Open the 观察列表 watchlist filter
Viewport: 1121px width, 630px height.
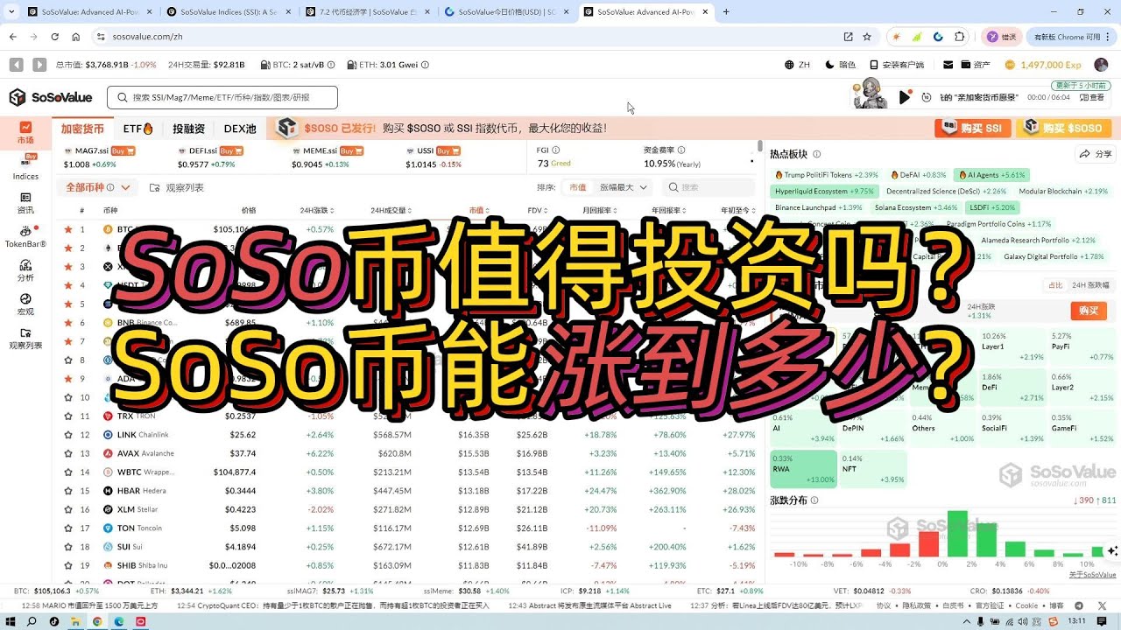[178, 187]
